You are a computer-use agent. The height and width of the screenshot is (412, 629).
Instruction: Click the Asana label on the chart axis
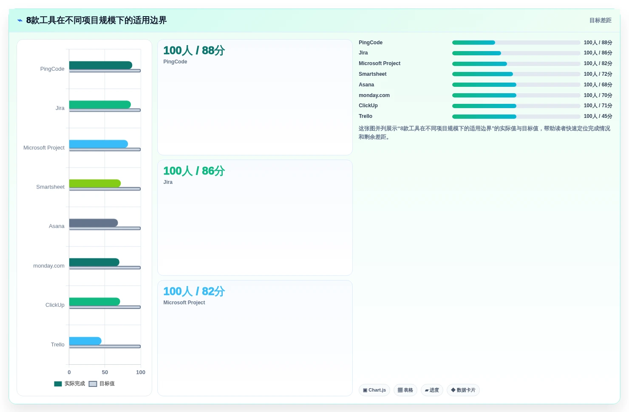57,226
